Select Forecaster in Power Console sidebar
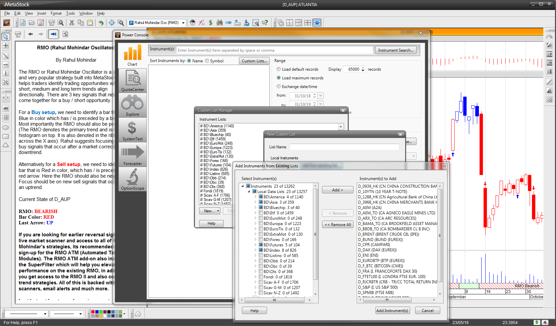This screenshot has width=556, height=326. click(x=132, y=155)
